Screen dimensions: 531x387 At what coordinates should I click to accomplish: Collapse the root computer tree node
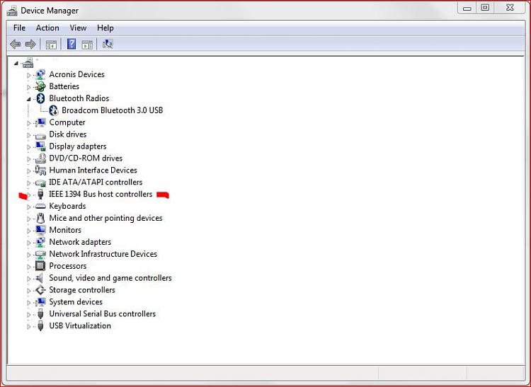pos(16,63)
